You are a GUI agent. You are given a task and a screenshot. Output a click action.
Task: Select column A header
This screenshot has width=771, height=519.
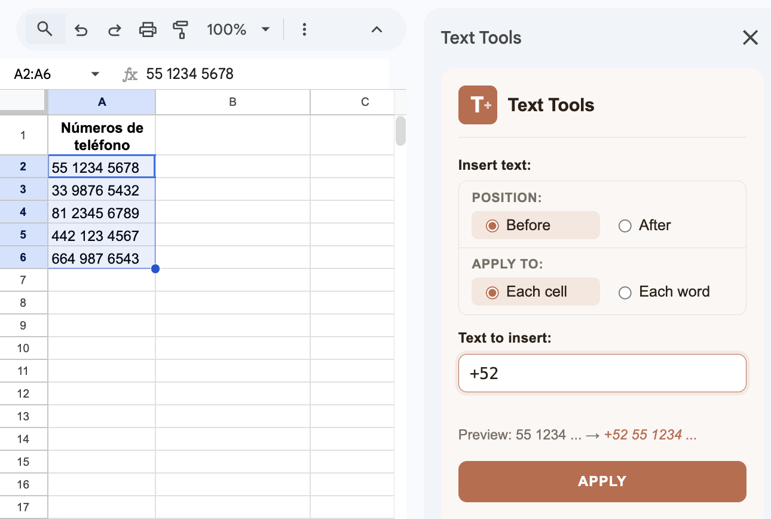click(101, 102)
